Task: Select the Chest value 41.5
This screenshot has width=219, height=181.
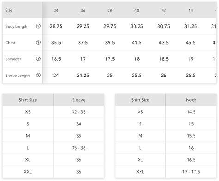Action: (x=137, y=42)
